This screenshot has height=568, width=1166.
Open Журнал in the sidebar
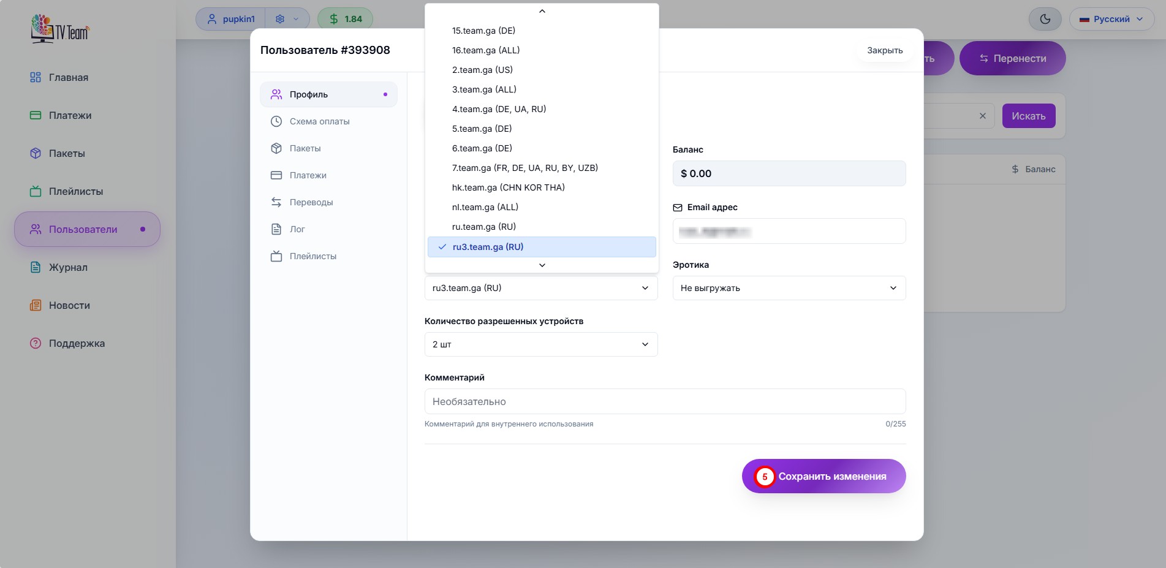coord(68,267)
